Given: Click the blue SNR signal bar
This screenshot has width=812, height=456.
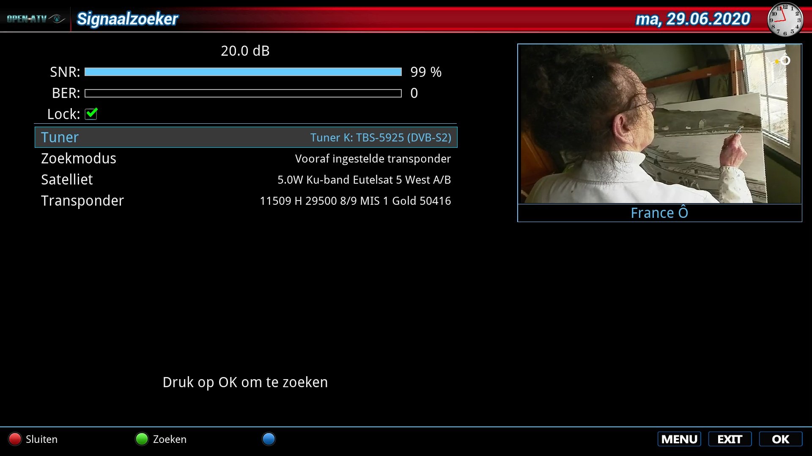Looking at the screenshot, I should 243,72.
